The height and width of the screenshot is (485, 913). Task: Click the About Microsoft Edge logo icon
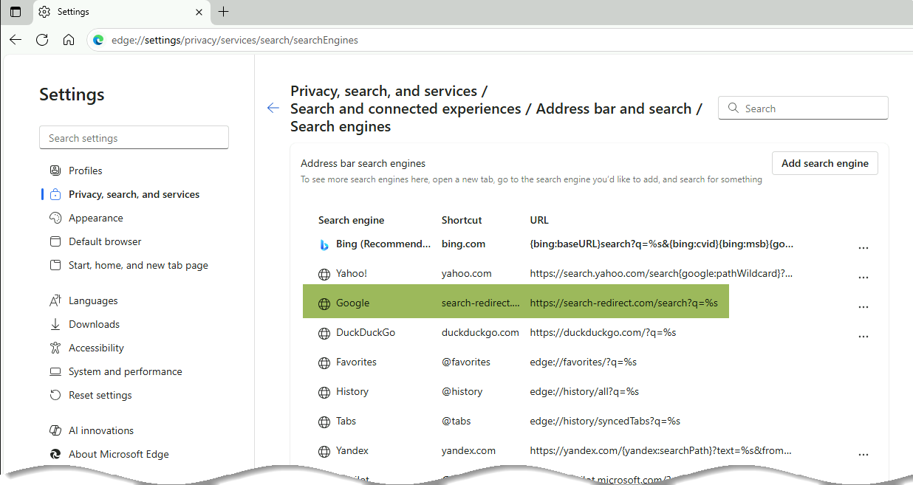55,454
